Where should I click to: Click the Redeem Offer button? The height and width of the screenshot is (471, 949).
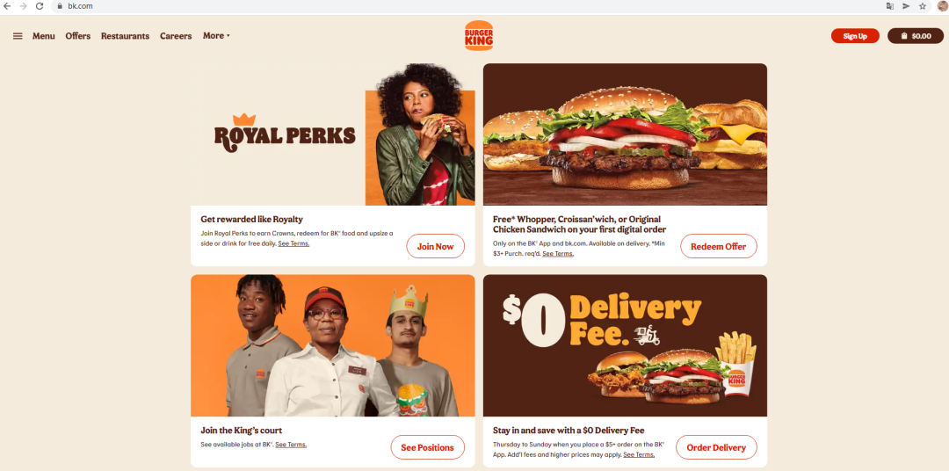point(719,246)
